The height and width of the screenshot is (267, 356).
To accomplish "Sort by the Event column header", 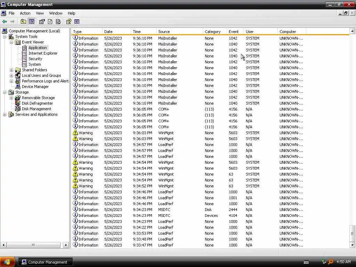I will tap(235, 32).
